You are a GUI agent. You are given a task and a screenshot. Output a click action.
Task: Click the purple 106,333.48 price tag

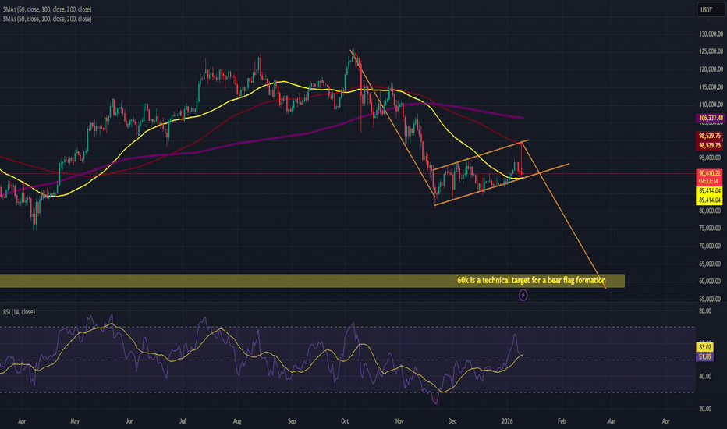coord(709,118)
